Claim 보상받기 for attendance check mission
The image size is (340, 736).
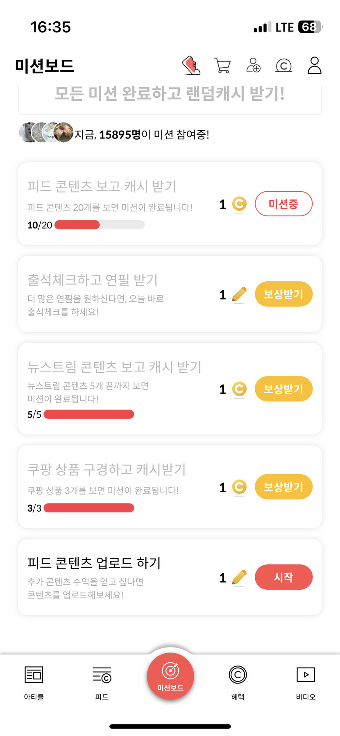[283, 294]
